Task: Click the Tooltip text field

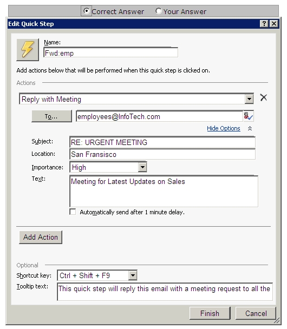Action: coord(165,292)
